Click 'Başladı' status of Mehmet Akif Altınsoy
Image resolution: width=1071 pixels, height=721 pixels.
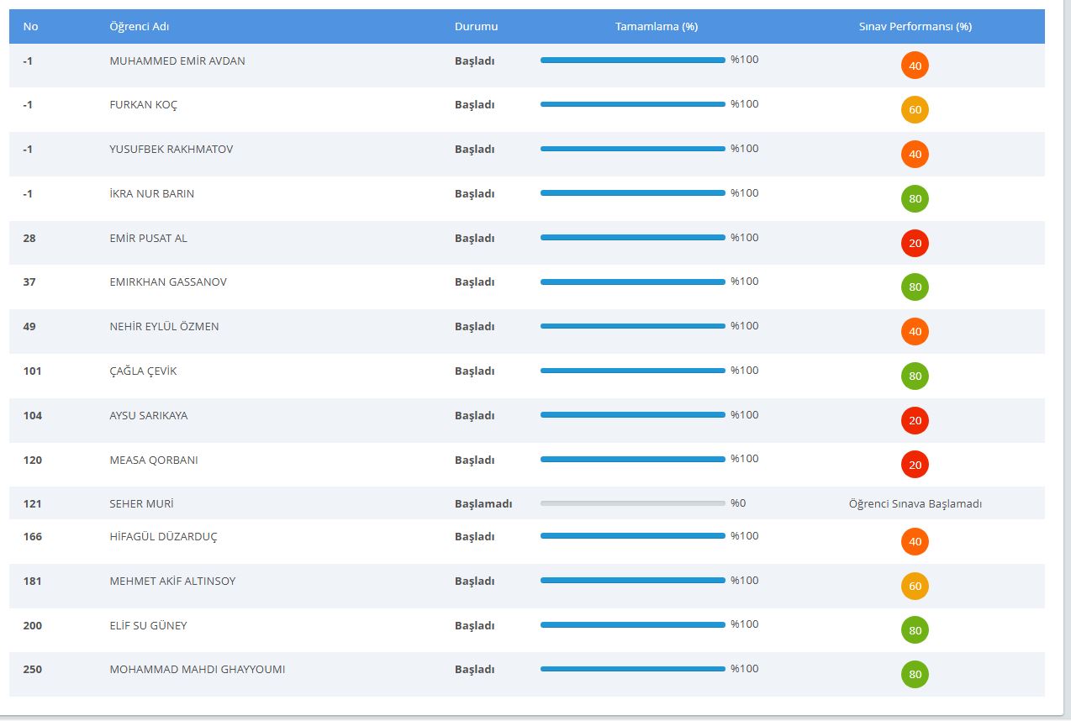pyautogui.click(x=475, y=582)
